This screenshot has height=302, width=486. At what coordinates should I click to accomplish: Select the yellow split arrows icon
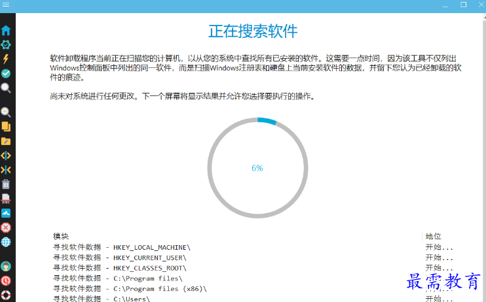tap(6, 156)
